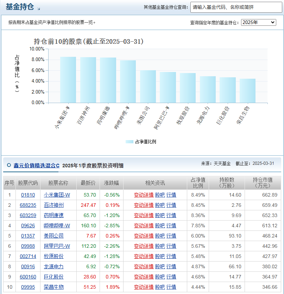Click the 荣昌生物 bar in the chart
284x294 pixels.
pyautogui.click(x=247, y=91)
